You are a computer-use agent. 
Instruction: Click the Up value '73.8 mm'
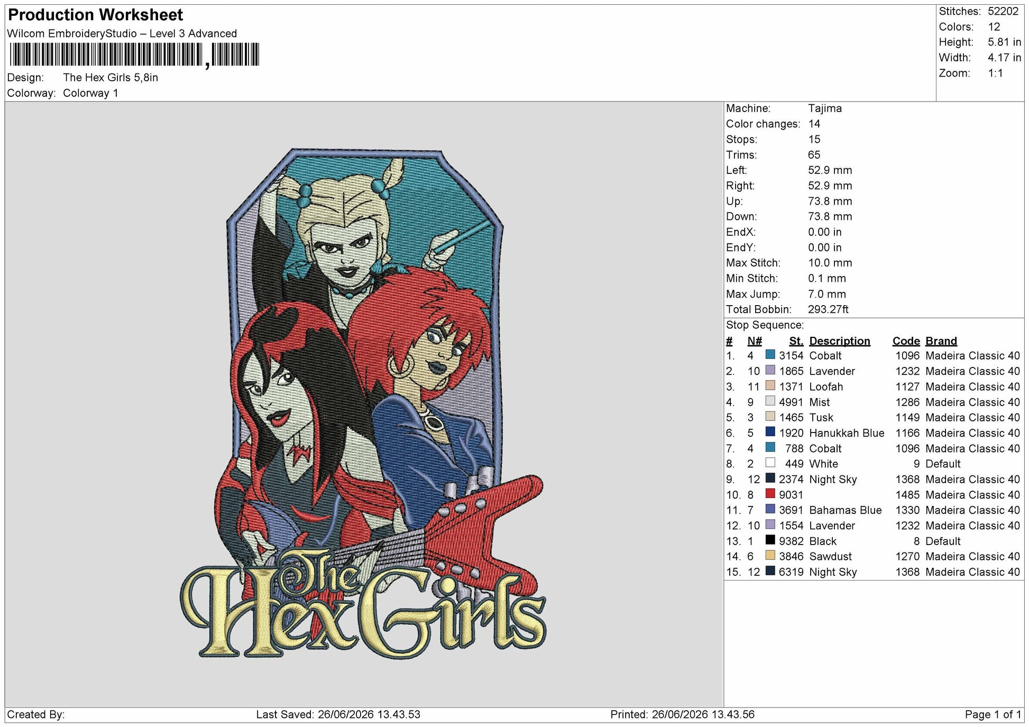pyautogui.click(x=830, y=201)
